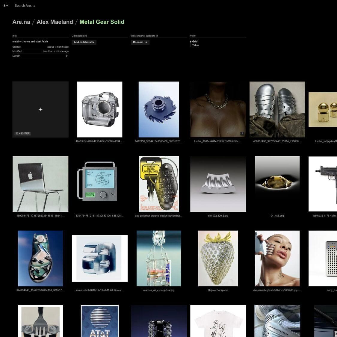Click the Add collaborator button

(x=84, y=42)
